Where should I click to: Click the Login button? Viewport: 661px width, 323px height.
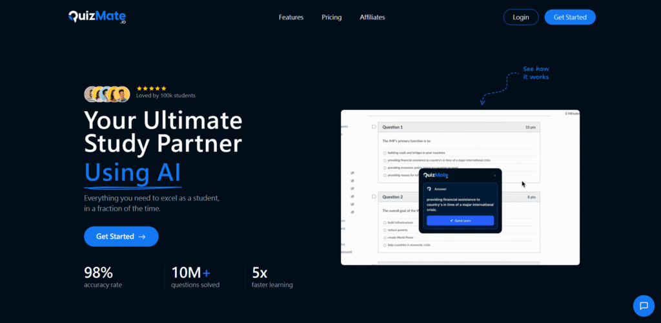click(521, 17)
